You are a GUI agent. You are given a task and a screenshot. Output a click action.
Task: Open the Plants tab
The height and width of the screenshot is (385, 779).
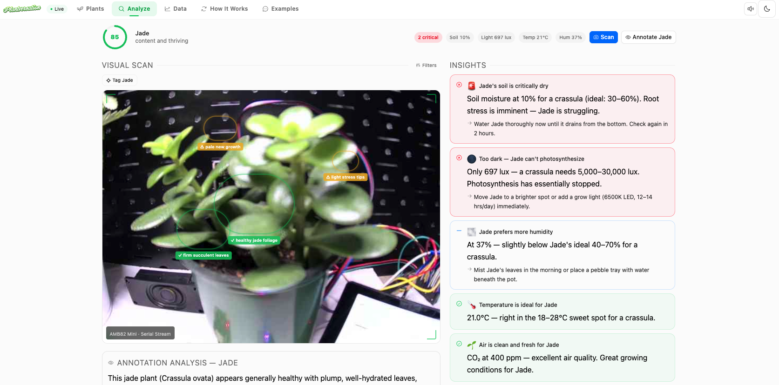coord(90,9)
